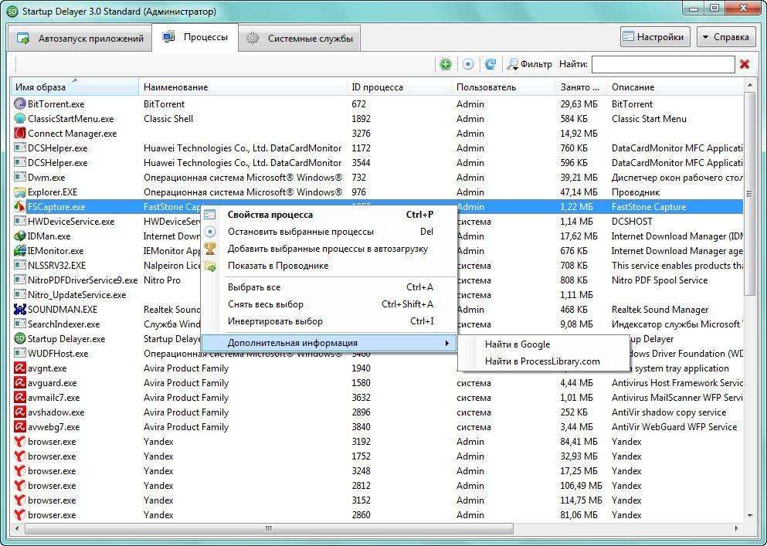Click the stop process toolbar icon

pos(467,64)
